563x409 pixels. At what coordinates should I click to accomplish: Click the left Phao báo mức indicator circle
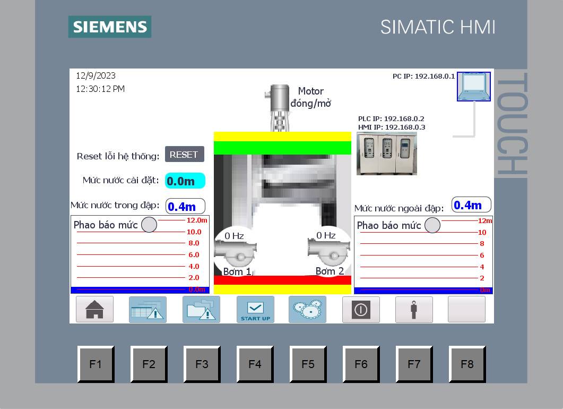coord(149,225)
